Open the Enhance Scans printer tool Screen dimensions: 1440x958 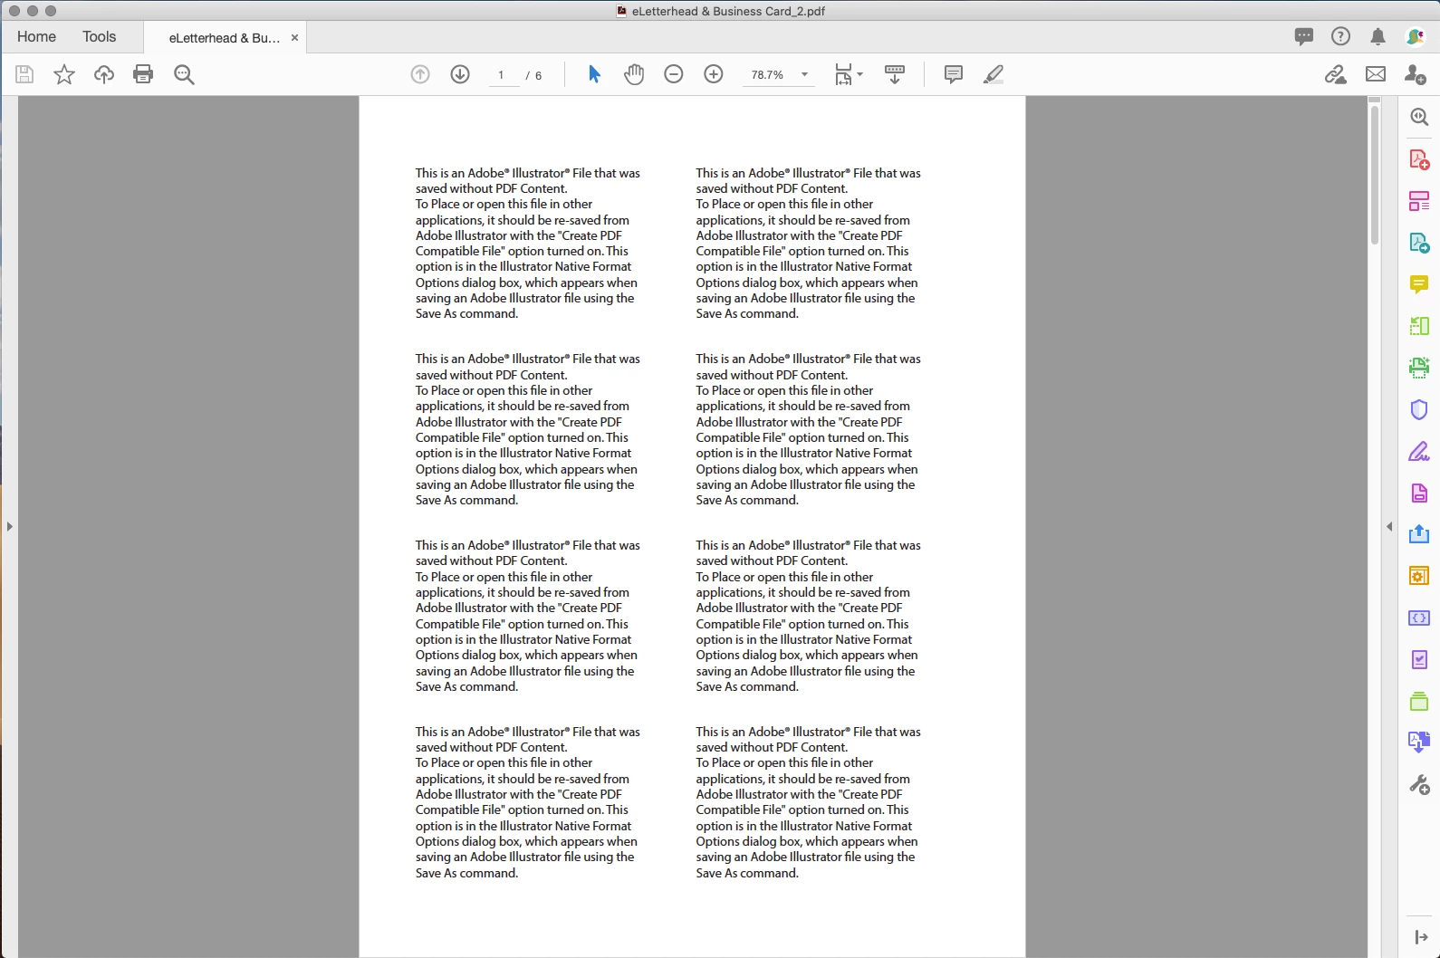tap(1419, 368)
